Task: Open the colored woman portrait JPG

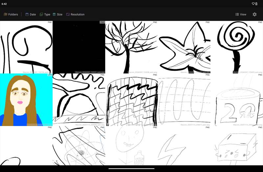Action: [26, 100]
